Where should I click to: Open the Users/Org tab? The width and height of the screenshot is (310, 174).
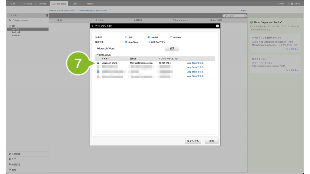pyautogui.click(x=28, y=4)
